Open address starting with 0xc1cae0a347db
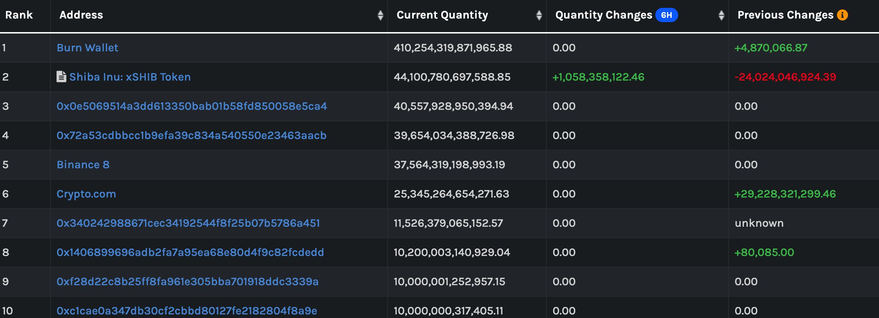This screenshot has width=879, height=318. tap(187, 311)
